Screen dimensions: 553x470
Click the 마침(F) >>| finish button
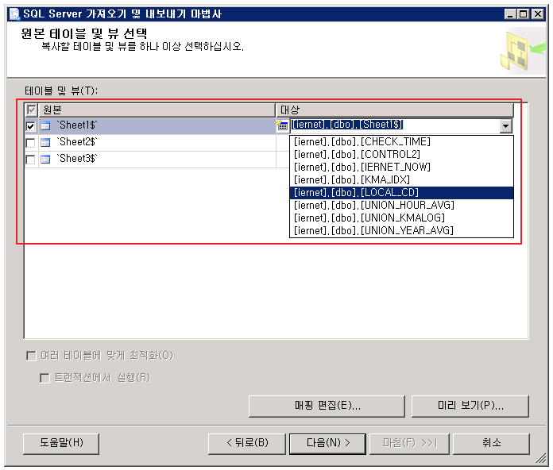(409, 443)
